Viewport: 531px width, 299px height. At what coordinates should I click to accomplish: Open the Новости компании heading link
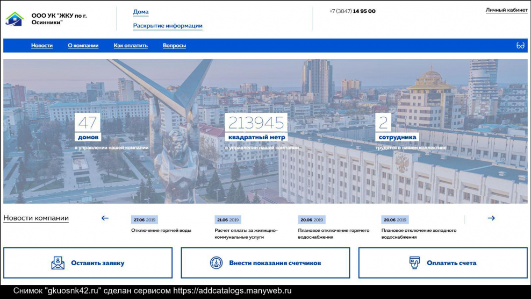[x=36, y=218]
